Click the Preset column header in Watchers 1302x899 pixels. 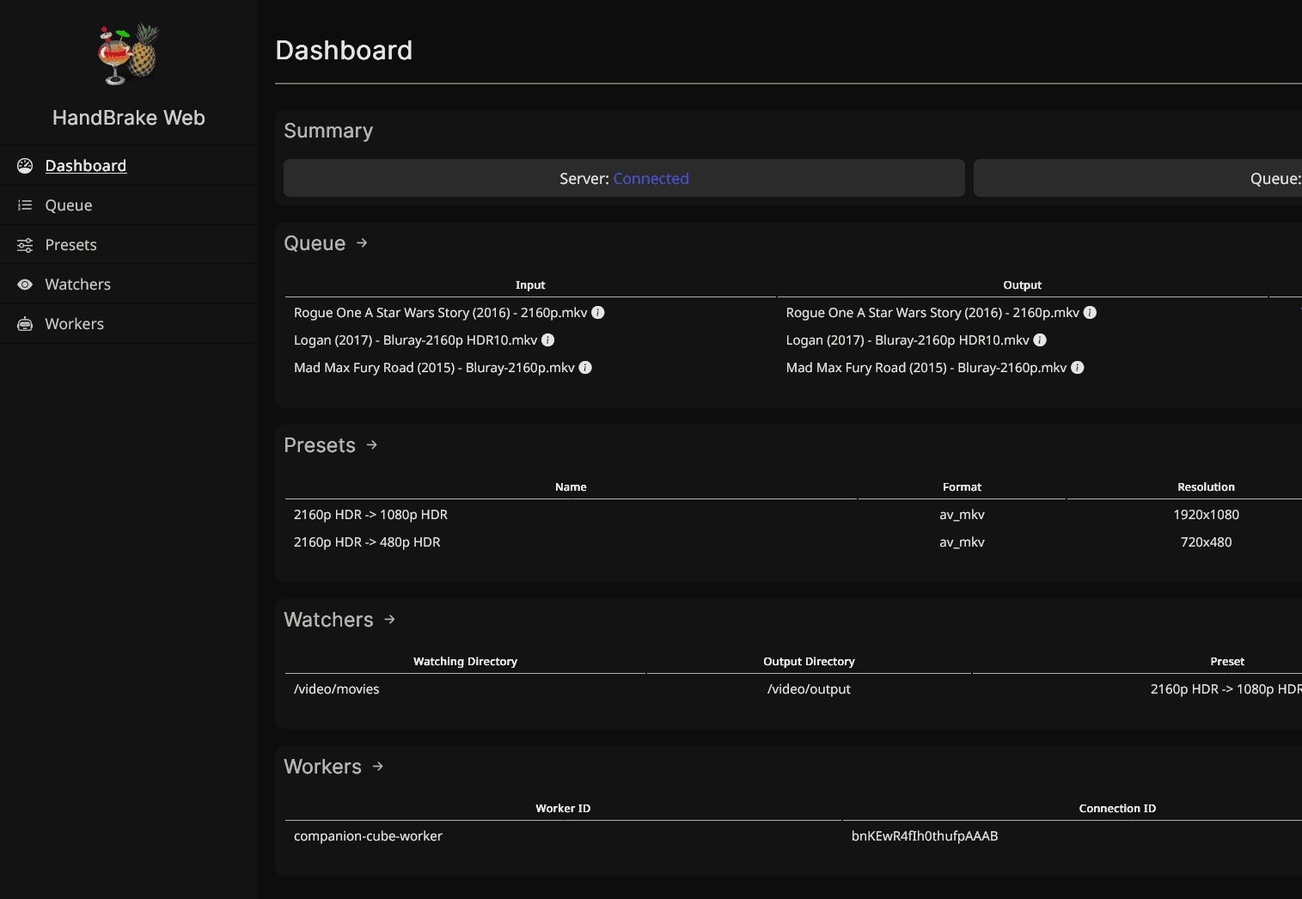pos(1227,662)
